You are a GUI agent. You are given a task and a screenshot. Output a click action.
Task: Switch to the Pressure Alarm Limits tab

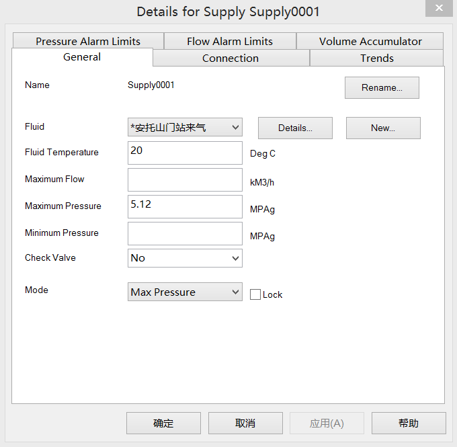pos(88,41)
